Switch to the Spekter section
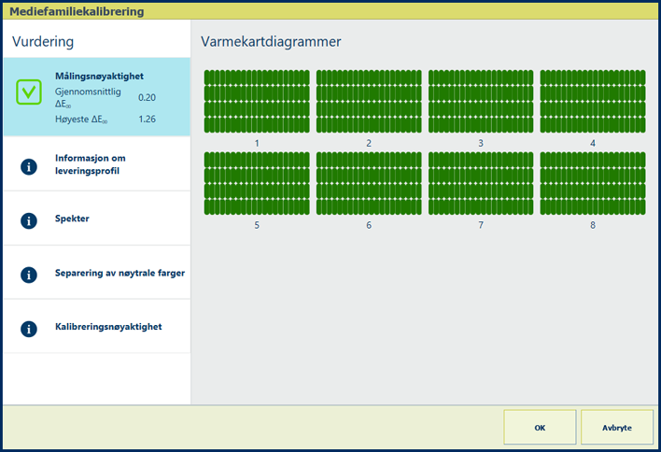661x452 pixels. point(97,219)
